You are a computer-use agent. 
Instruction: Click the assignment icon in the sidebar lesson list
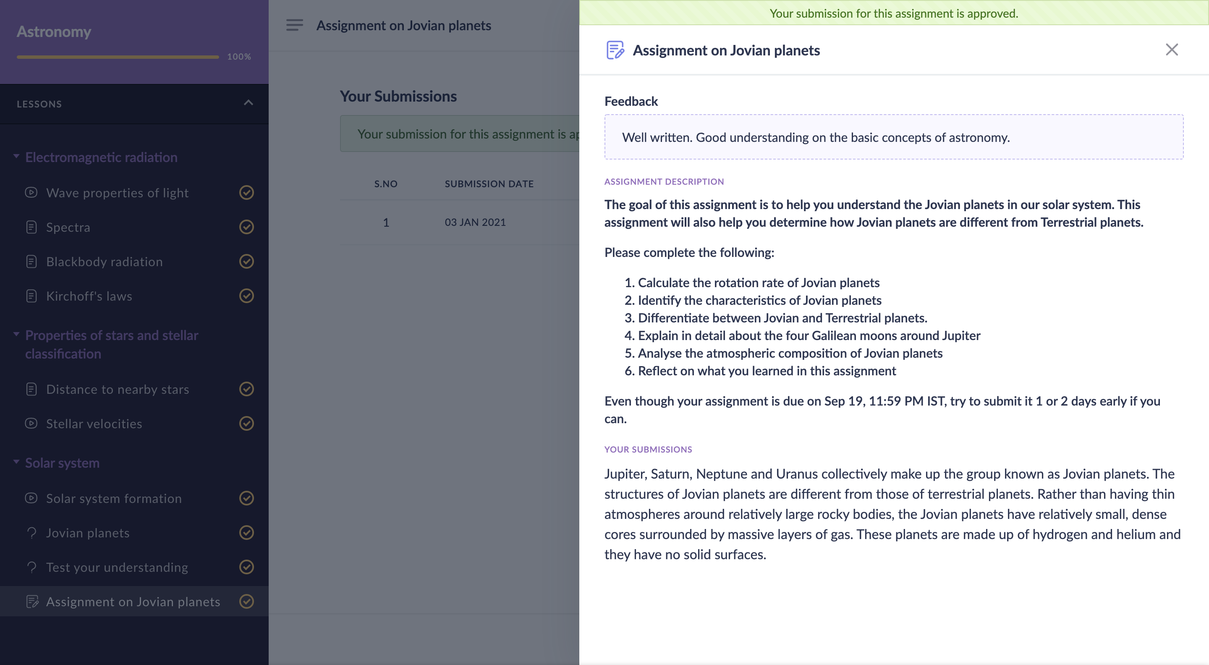pos(32,601)
